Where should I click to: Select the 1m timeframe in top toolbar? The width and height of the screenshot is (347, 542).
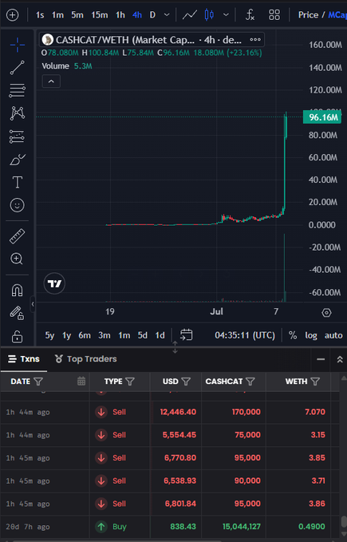[x=57, y=15]
